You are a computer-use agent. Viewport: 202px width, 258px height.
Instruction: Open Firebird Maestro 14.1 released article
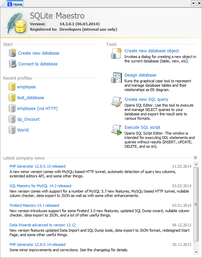coord(34,205)
